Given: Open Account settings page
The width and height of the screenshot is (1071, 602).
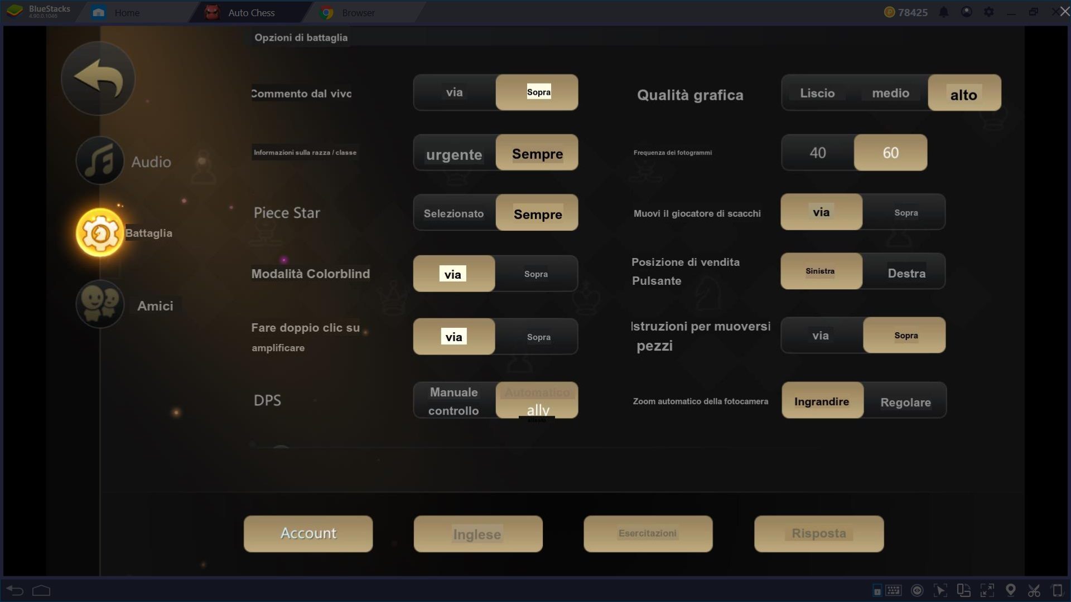Looking at the screenshot, I should tap(307, 533).
